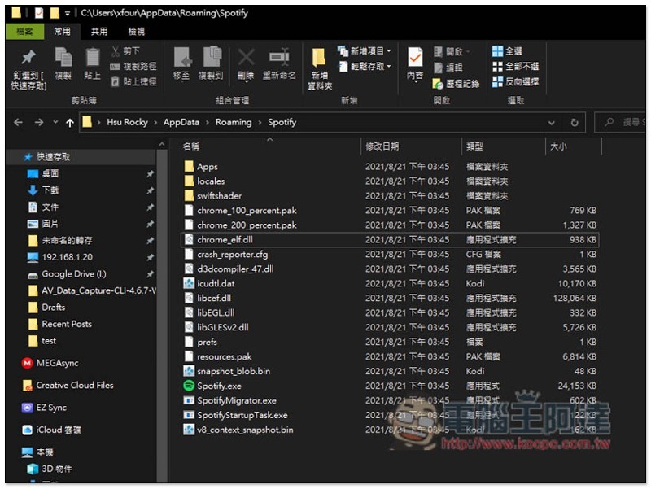This screenshot has width=651, height=489.
Task: Click the search box field
Action: point(620,122)
